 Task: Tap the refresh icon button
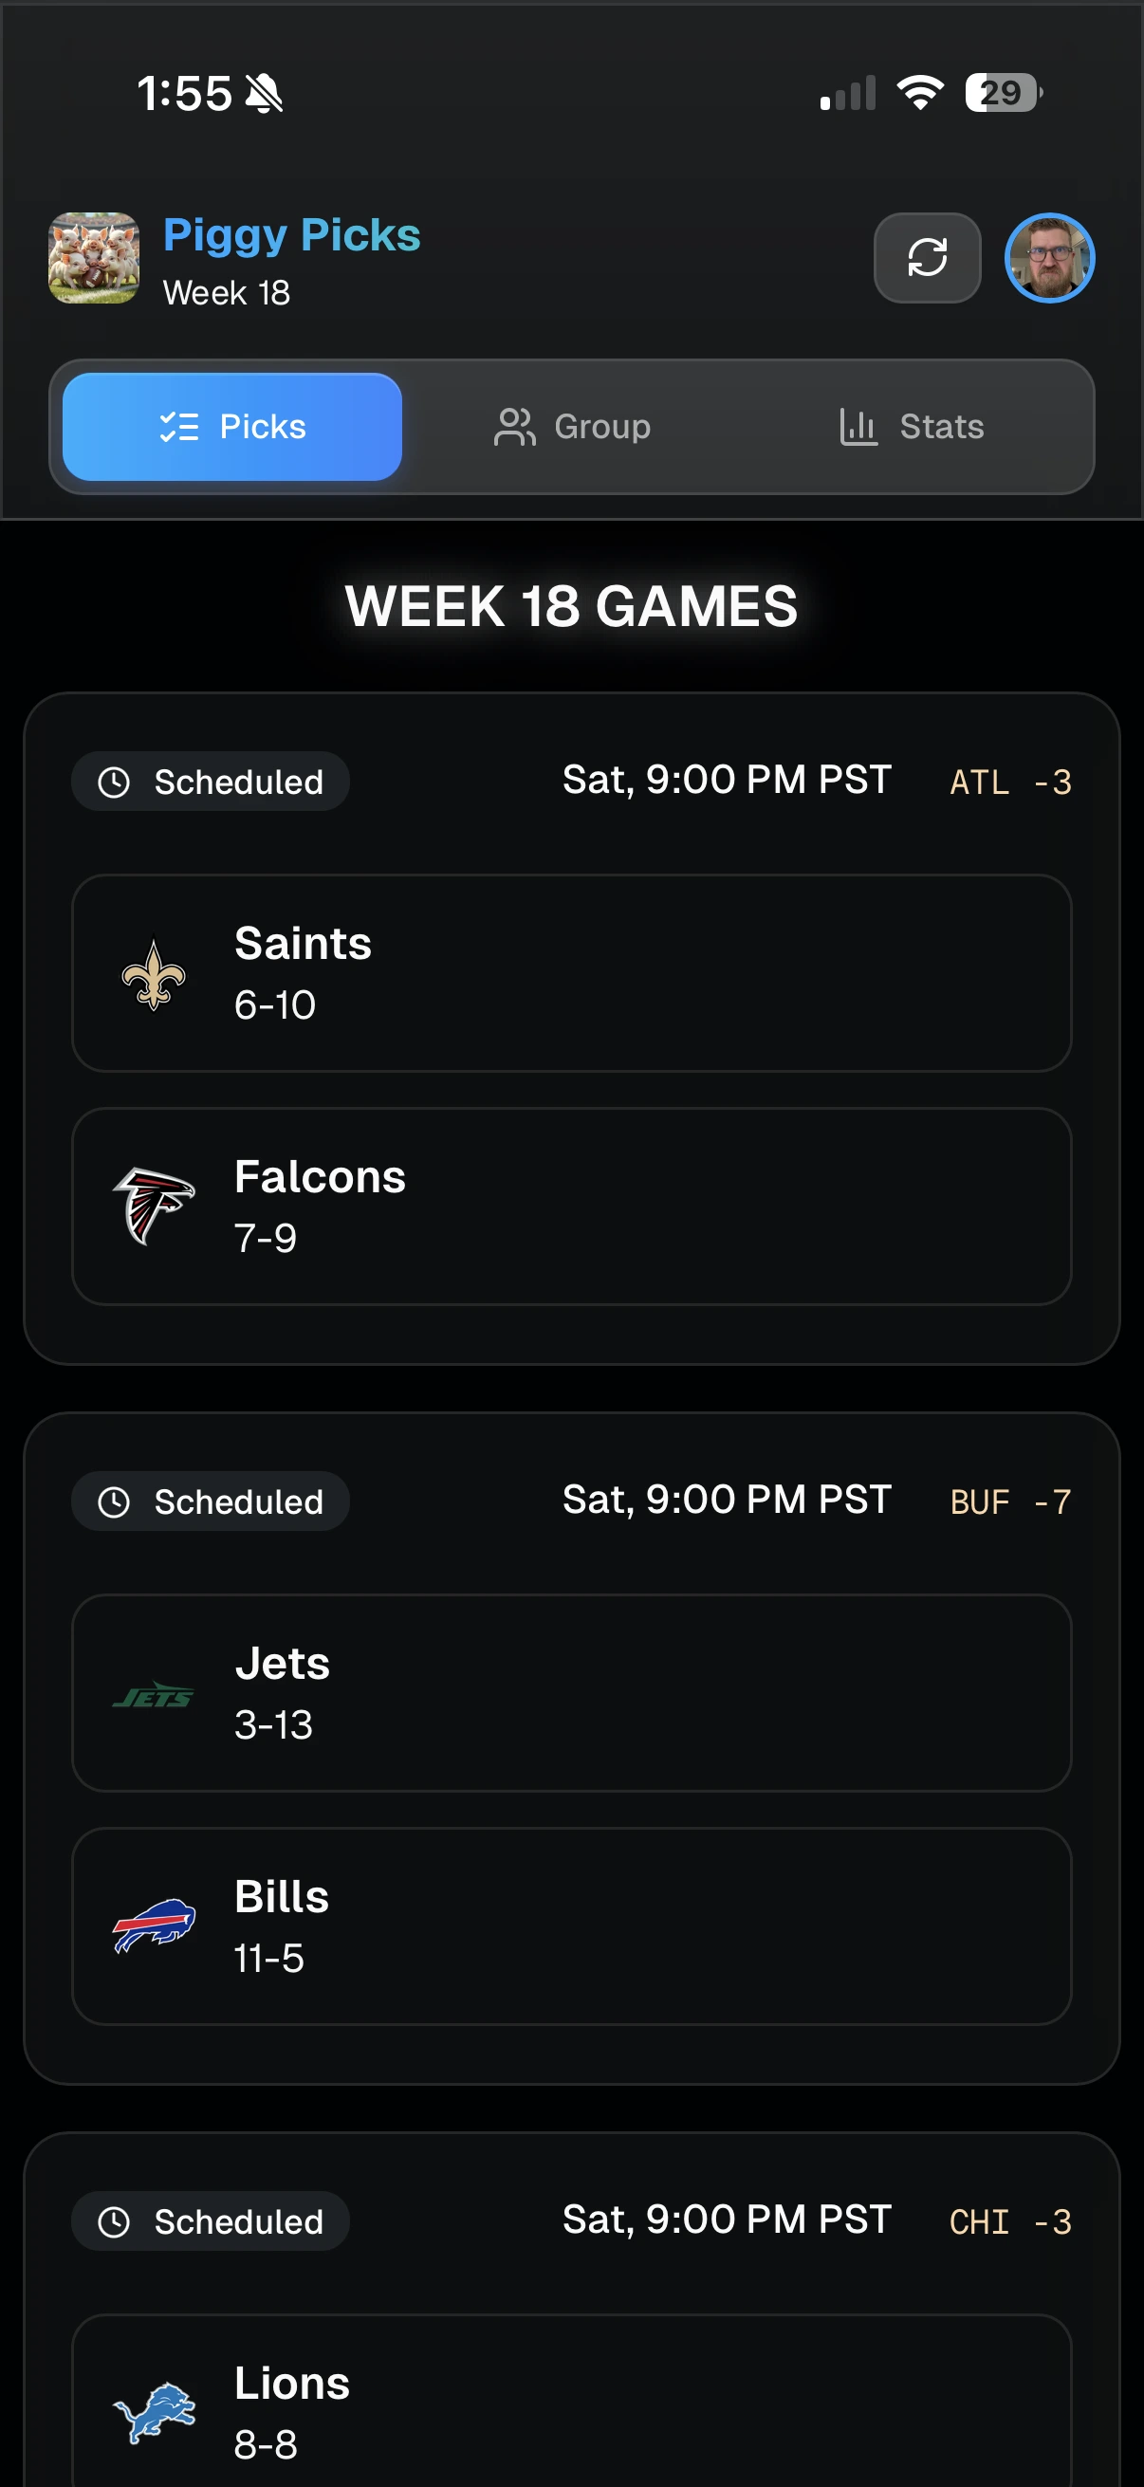[927, 258]
